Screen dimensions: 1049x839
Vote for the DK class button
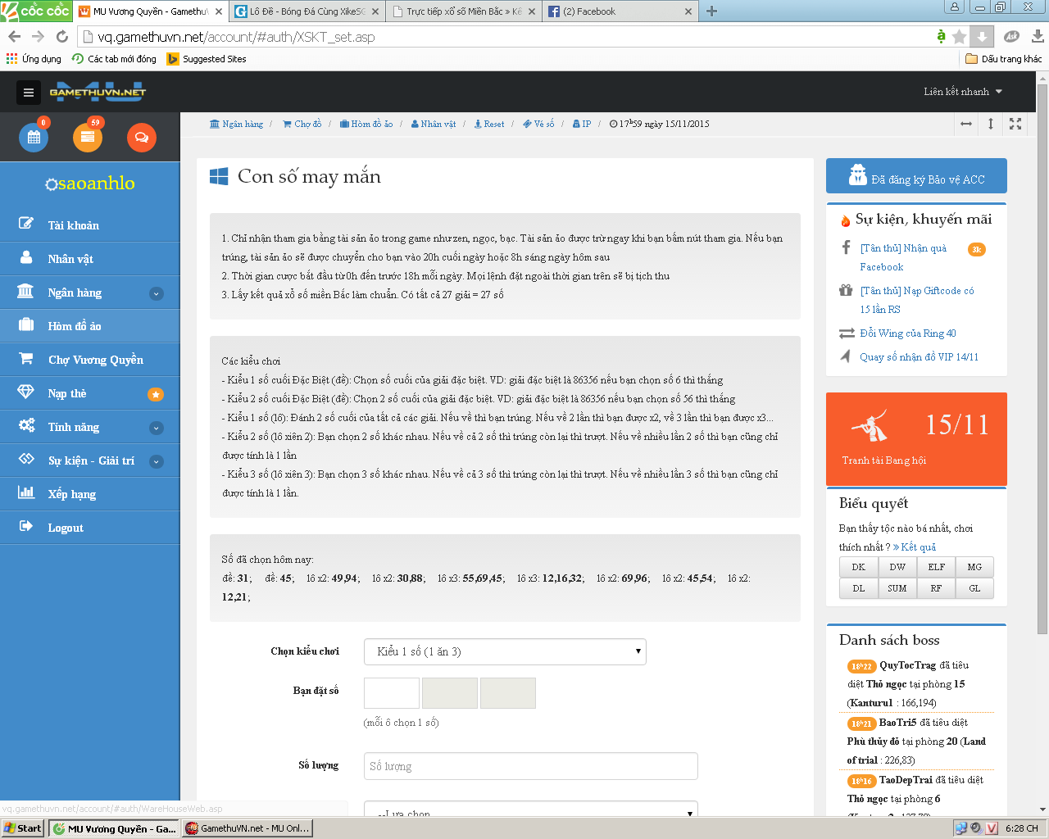[x=858, y=567]
